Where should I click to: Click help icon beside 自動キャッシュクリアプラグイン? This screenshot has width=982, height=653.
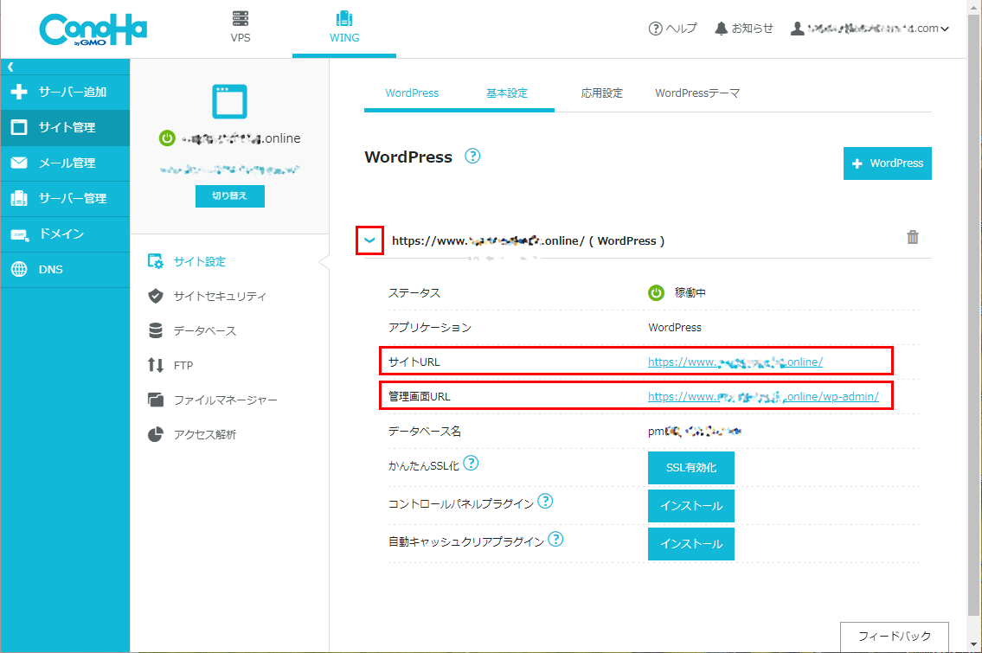point(555,539)
